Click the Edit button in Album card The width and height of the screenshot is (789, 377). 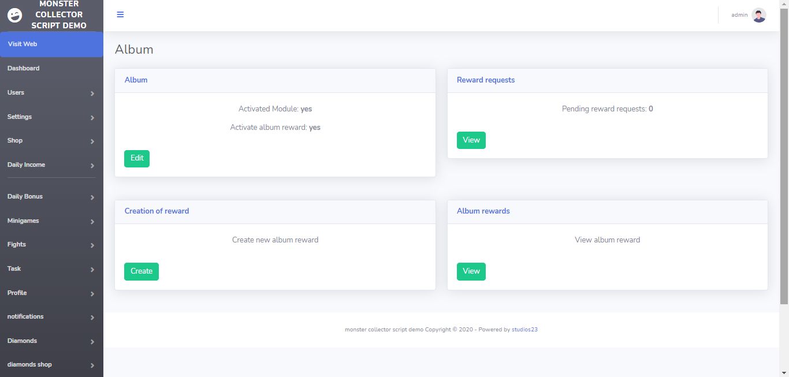click(137, 159)
